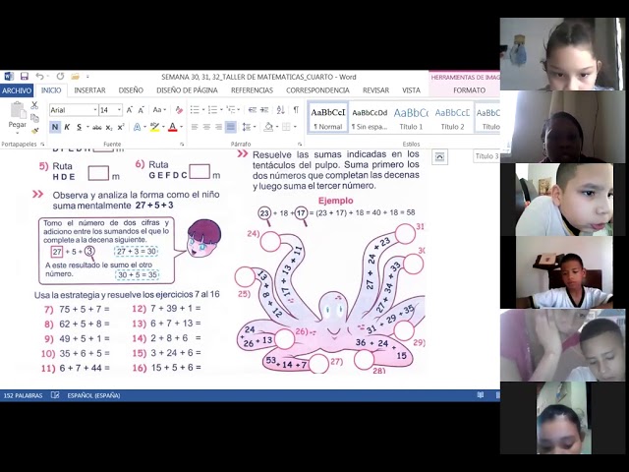Copy the selection to the clipboard

pyautogui.click(x=34, y=118)
